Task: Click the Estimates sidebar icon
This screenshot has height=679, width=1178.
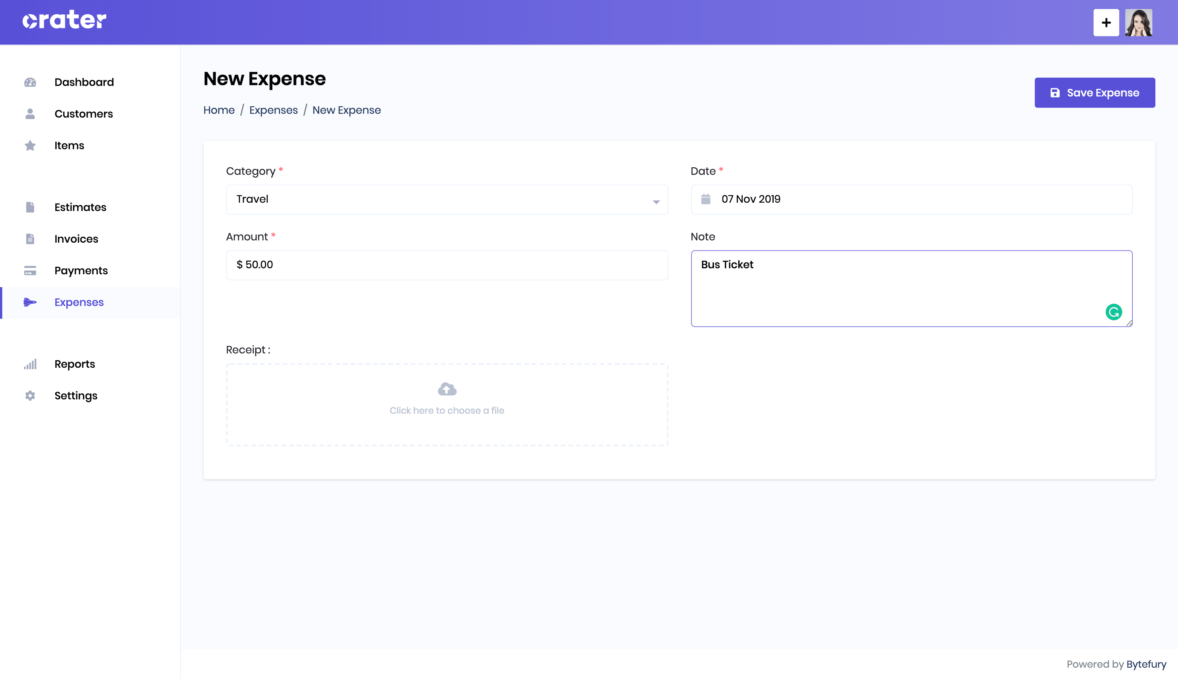Action: point(30,207)
